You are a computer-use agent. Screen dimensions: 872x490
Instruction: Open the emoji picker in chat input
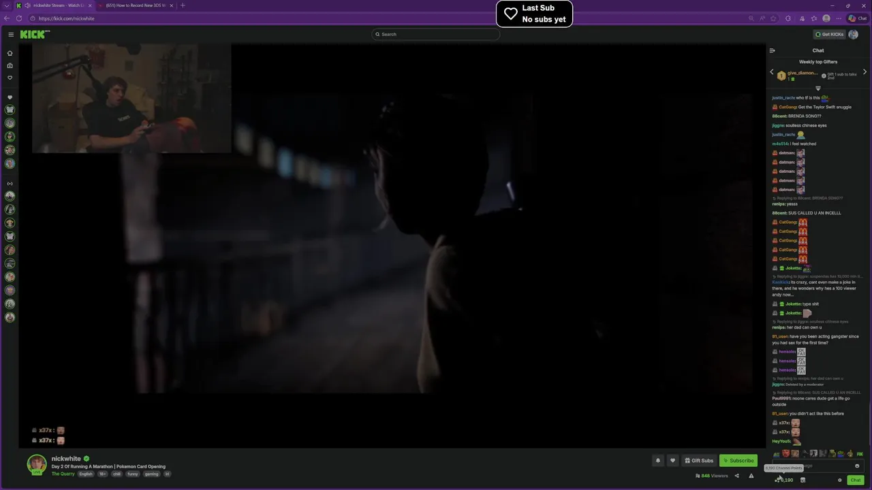pyautogui.click(x=857, y=466)
